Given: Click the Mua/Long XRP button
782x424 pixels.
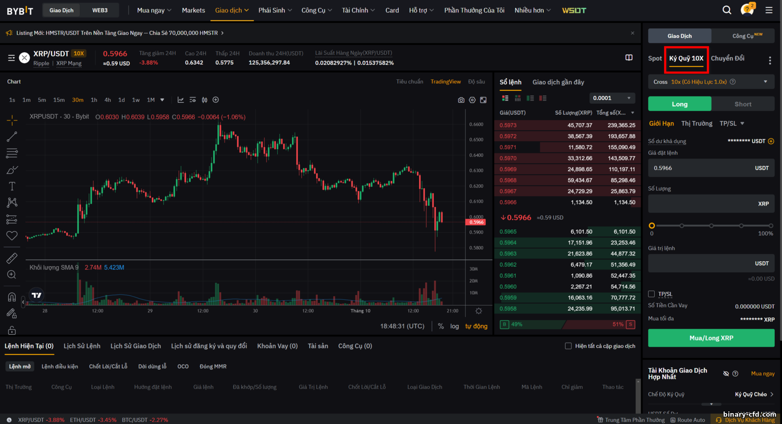Looking at the screenshot, I should pos(711,338).
